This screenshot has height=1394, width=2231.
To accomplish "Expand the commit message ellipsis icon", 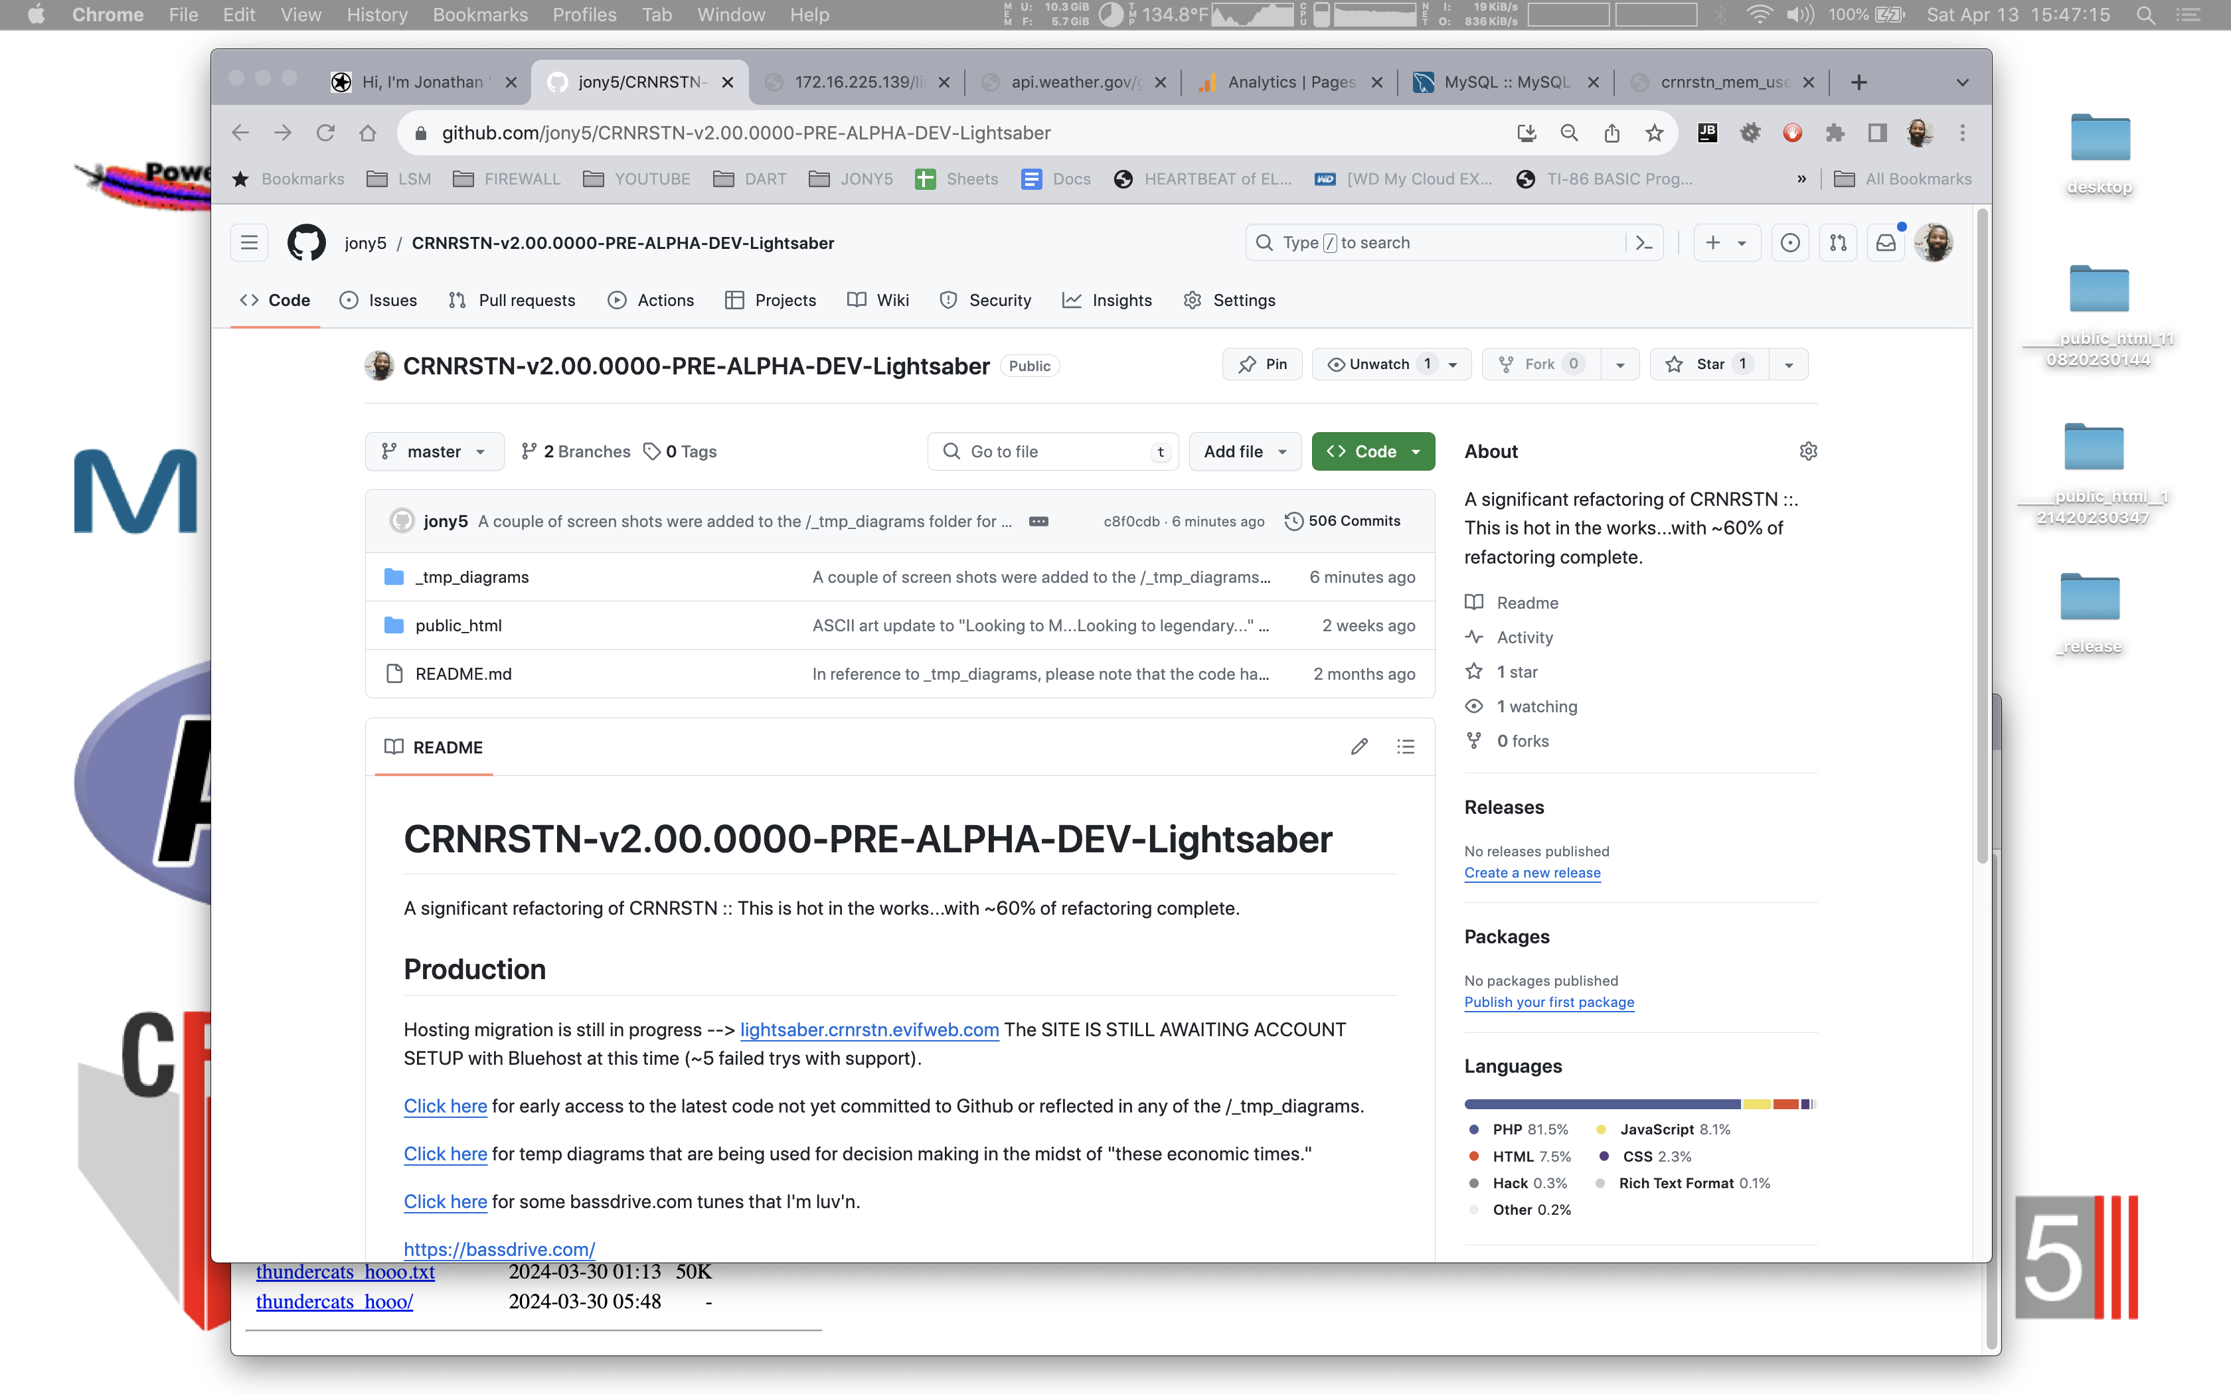I will tap(1038, 521).
